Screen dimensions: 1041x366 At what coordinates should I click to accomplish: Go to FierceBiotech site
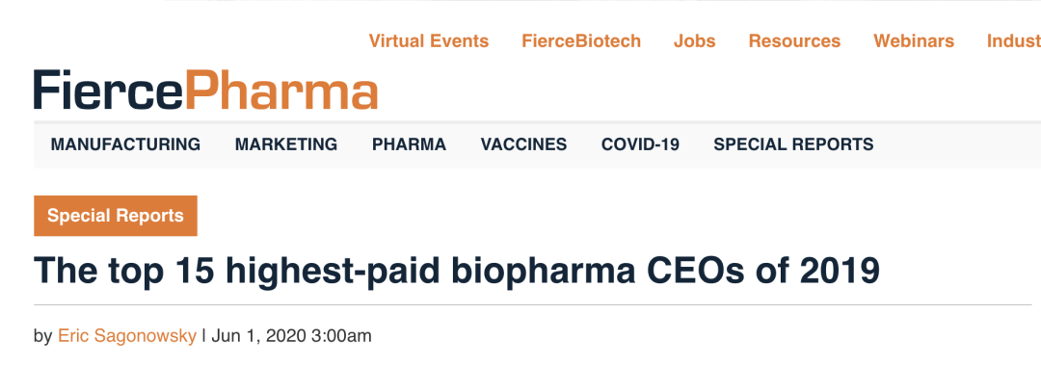[x=581, y=41]
